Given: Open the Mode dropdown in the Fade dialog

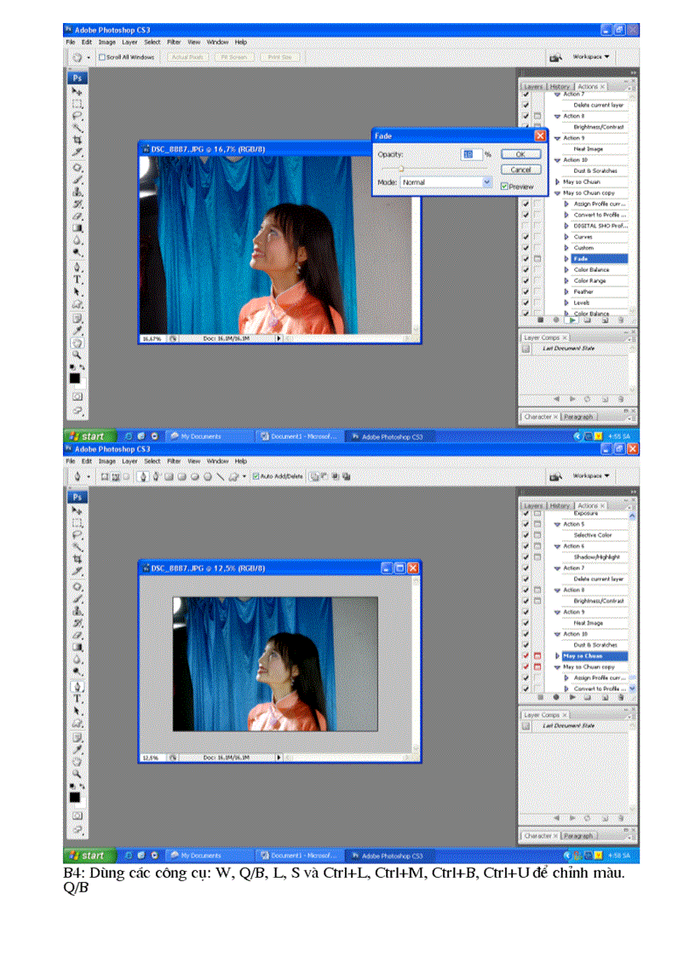Looking at the screenshot, I should click(486, 182).
